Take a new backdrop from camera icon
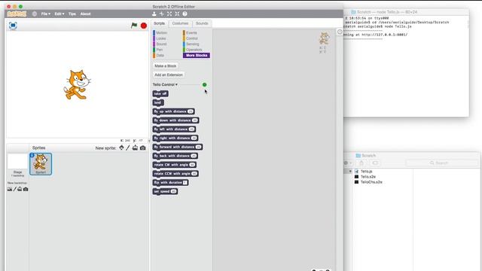482x271 pixels. [26, 189]
